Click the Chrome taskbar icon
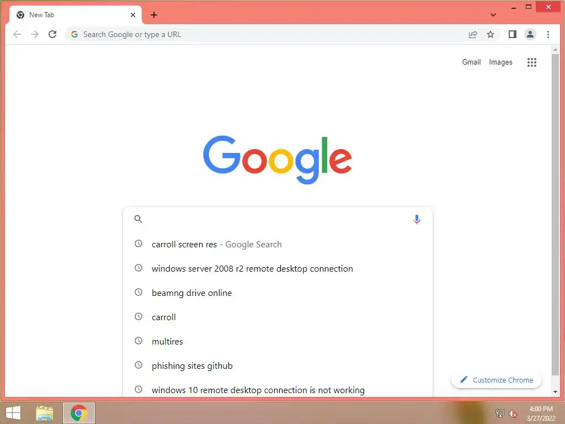Viewport: 565px width, 424px height. point(79,413)
